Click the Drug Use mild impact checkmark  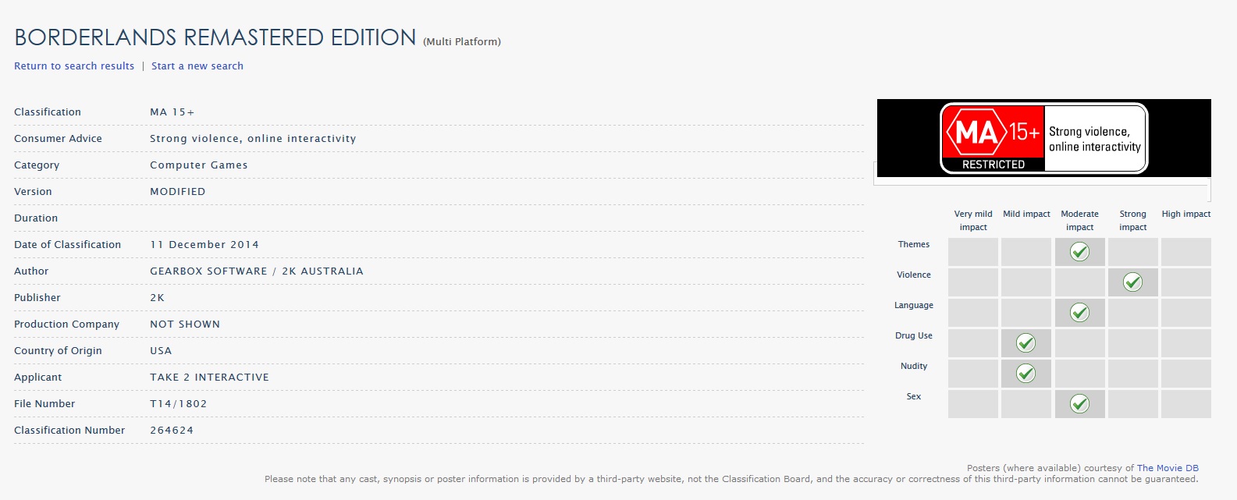point(1026,343)
